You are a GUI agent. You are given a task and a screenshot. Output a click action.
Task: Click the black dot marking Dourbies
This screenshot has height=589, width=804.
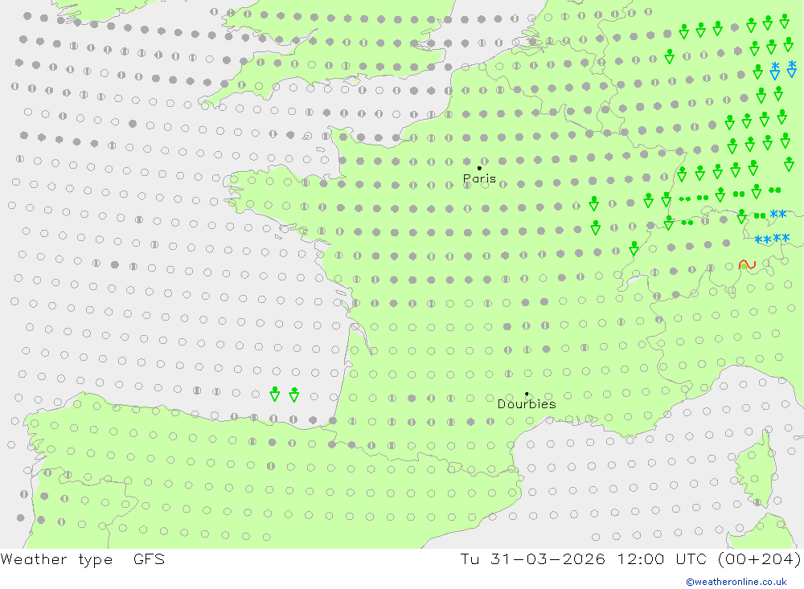point(527,394)
